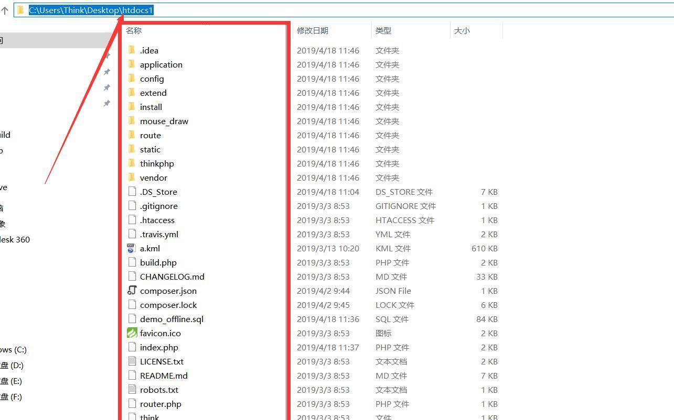Click the config folder icon

point(132,79)
